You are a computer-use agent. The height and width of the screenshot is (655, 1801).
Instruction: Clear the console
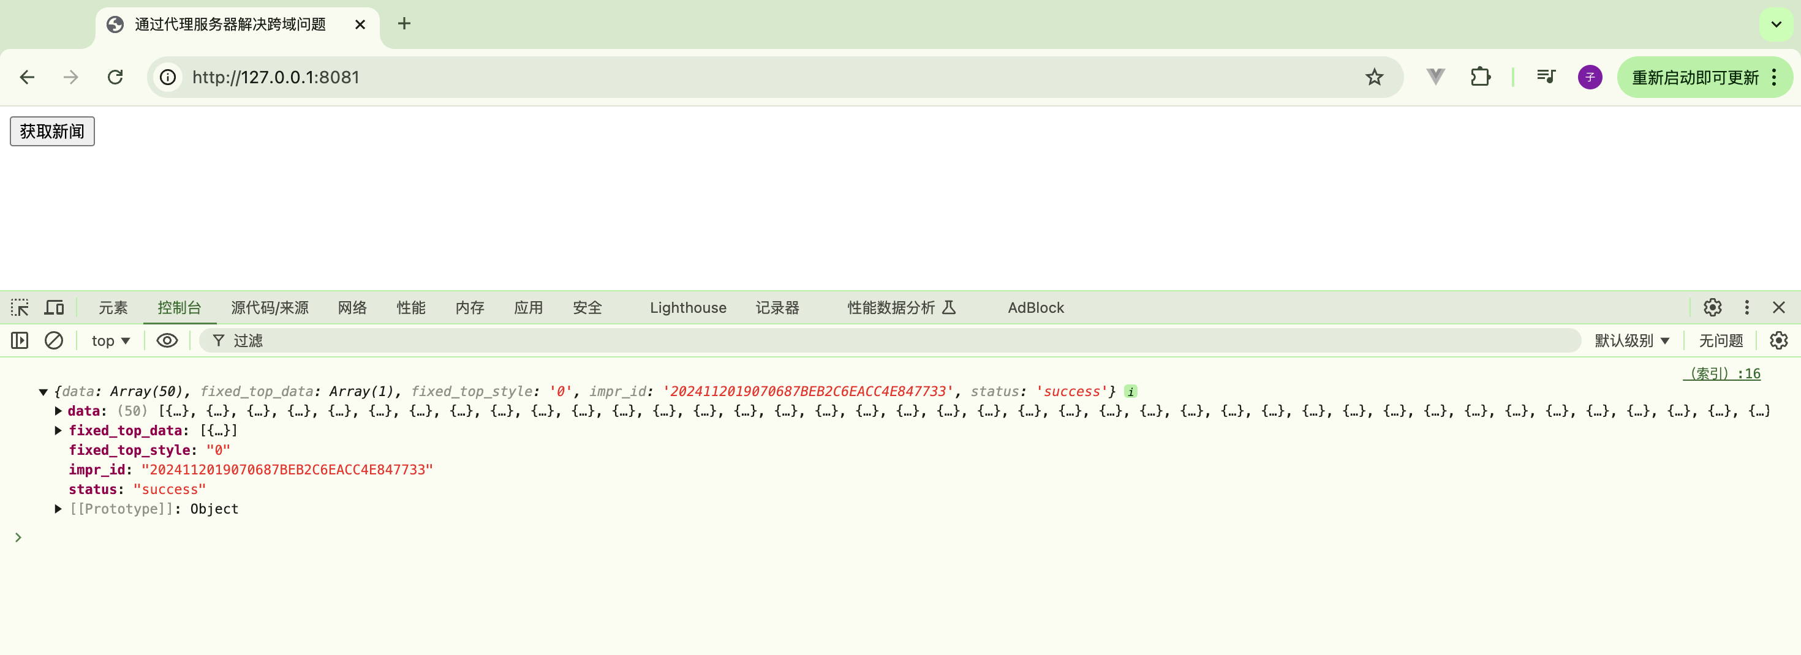(54, 340)
